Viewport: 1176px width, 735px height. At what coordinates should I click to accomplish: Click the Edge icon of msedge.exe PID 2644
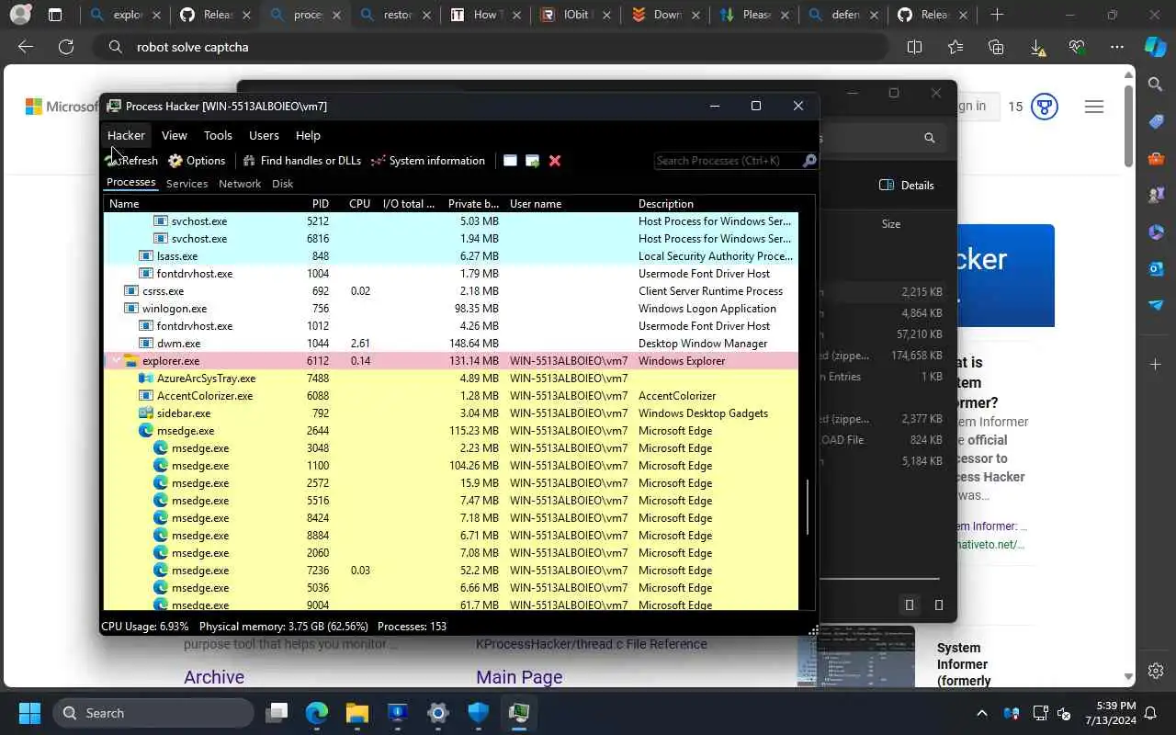145,431
